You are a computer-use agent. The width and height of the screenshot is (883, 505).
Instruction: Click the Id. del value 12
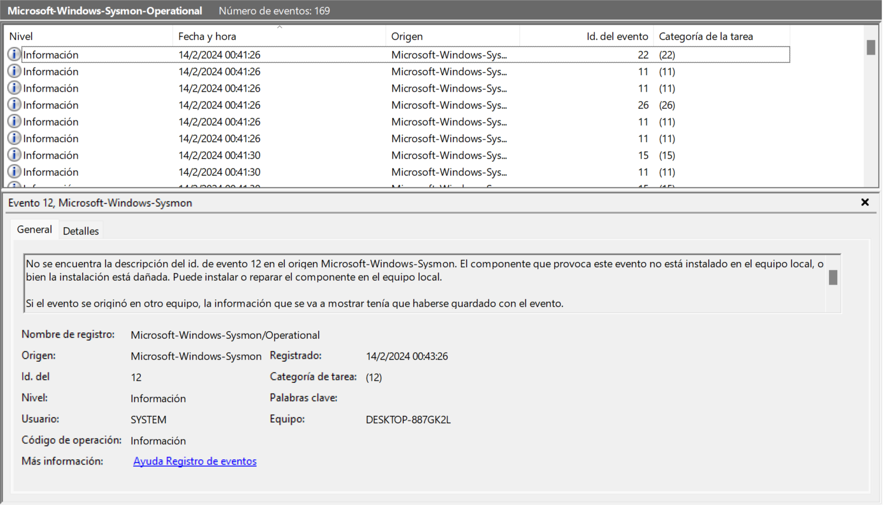coord(136,378)
